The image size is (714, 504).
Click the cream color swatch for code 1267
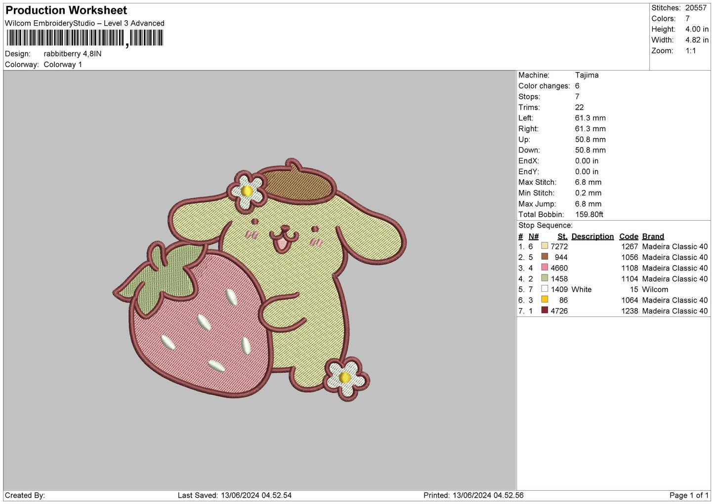(x=545, y=246)
